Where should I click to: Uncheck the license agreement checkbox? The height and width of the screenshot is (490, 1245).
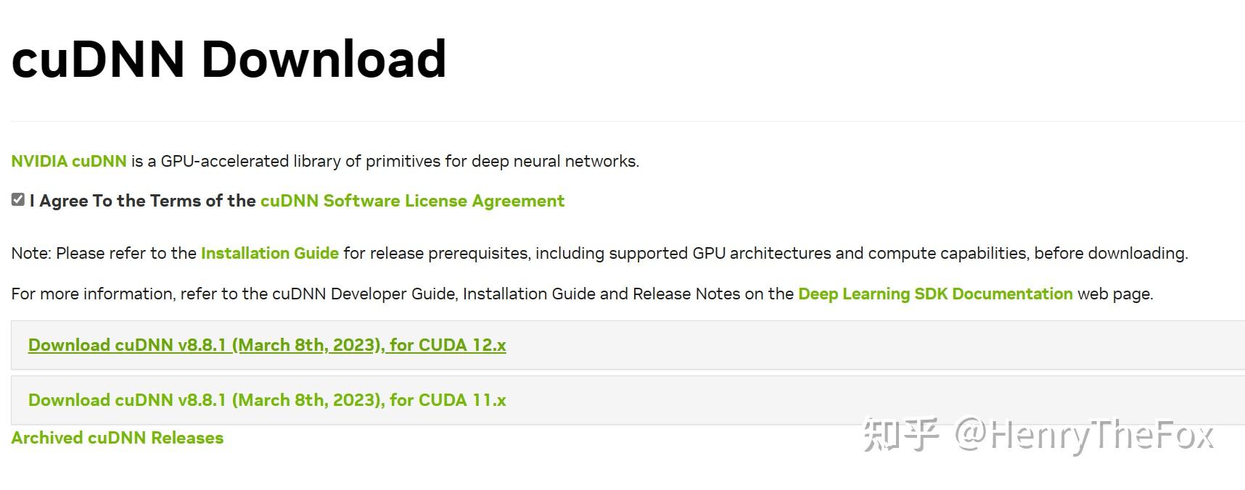click(x=18, y=200)
